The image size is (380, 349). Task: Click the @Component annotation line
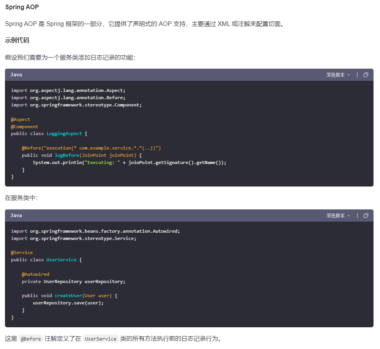(24, 127)
